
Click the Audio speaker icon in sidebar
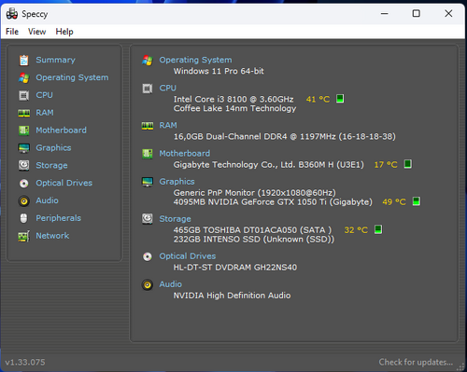pos(24,201)
